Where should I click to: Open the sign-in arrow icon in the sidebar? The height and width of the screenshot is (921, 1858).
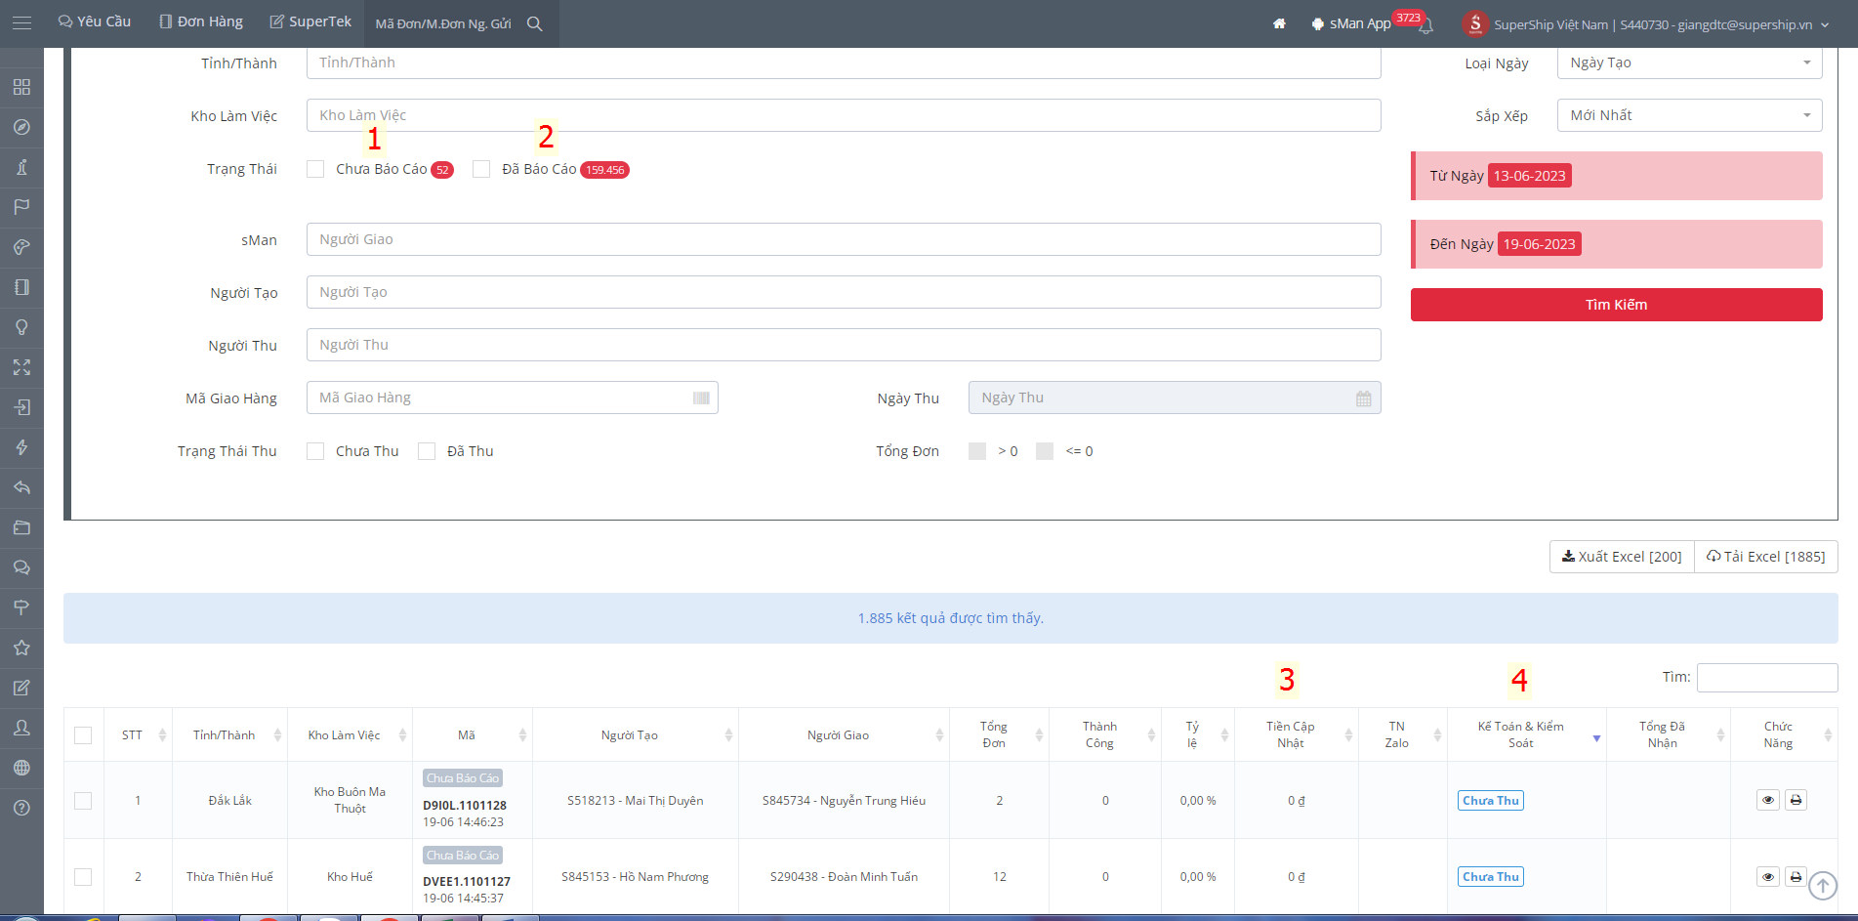tap(21, 407)
